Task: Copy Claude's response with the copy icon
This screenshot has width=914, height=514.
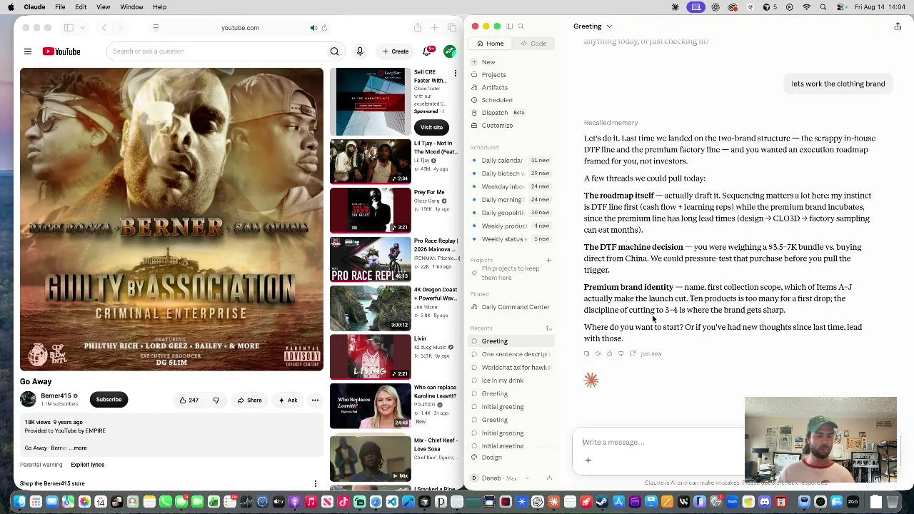Action: click(587, 353)
